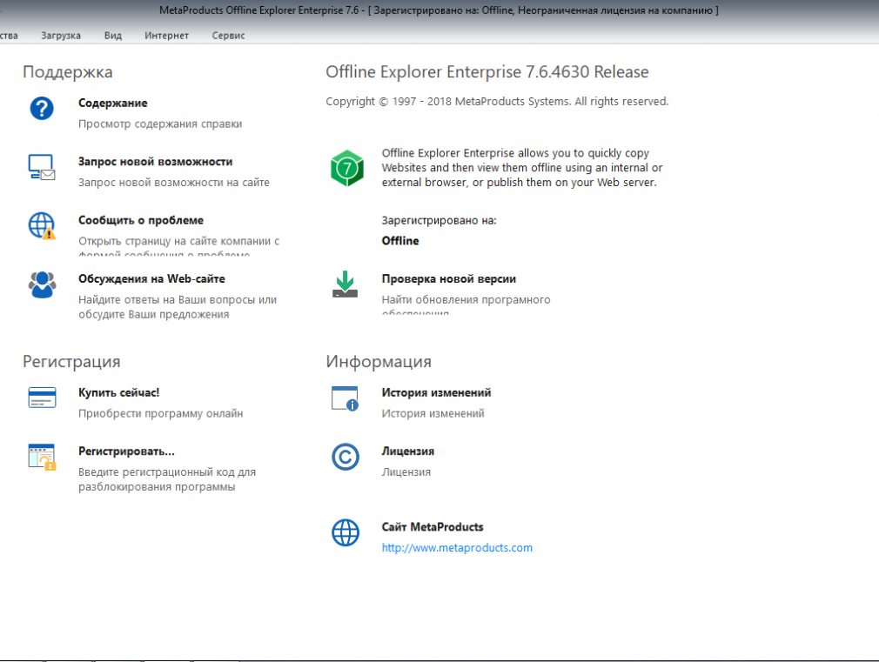Image resolution: width=879 pixels, height=662 pixels.
Task: Open the Интернет menu
Action: 166,36
